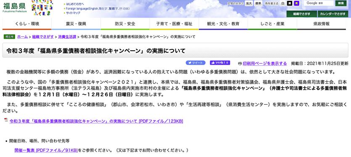Click the red PDF file icon
Viewport: 351px width, 157px height.
pos(6,120)
